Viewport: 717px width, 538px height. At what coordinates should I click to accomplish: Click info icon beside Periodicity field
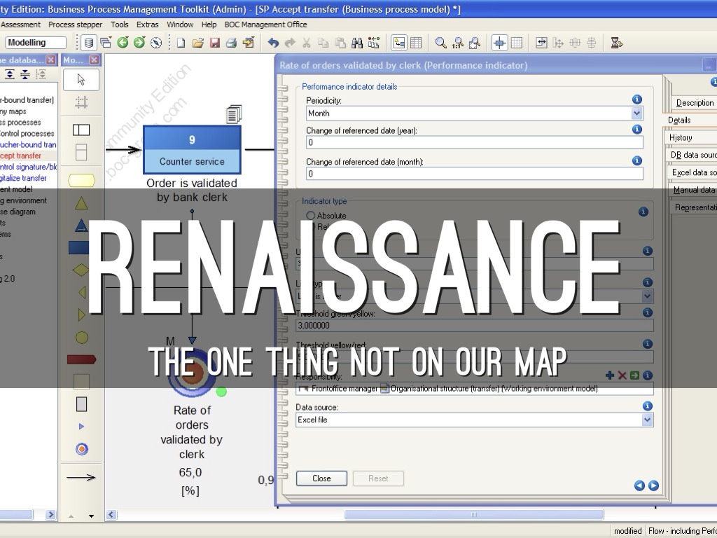pos(637,99)
